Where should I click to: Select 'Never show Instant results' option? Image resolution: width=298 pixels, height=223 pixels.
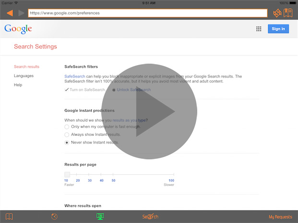tap(67, 143)
